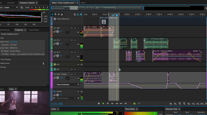Click the blue person-shaped icon in the timeline toolbar
207x115 pixels.
coord(78,14)
